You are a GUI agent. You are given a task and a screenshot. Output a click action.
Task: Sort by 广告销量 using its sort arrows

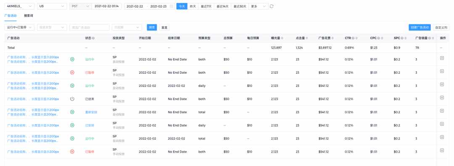[x=433, y=38]
